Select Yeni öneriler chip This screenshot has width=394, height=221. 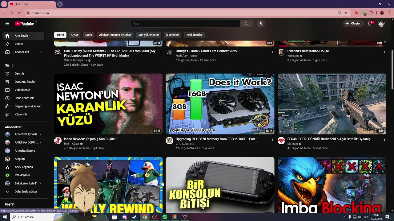[194, 35]
